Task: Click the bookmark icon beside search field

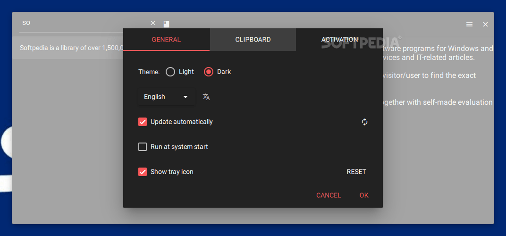Action: (x=166, y=24)
